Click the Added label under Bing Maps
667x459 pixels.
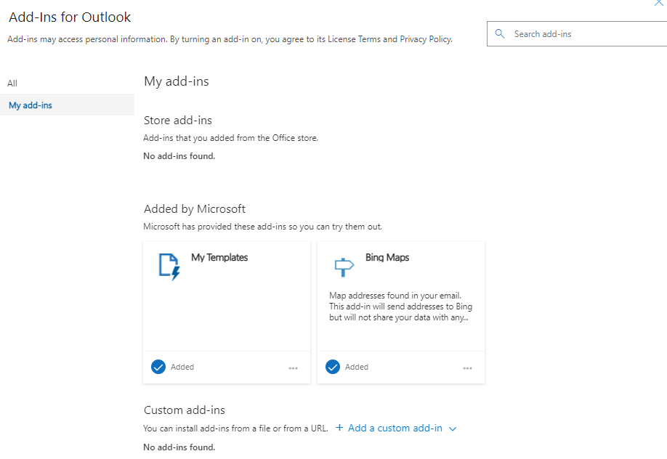point(357,367)
